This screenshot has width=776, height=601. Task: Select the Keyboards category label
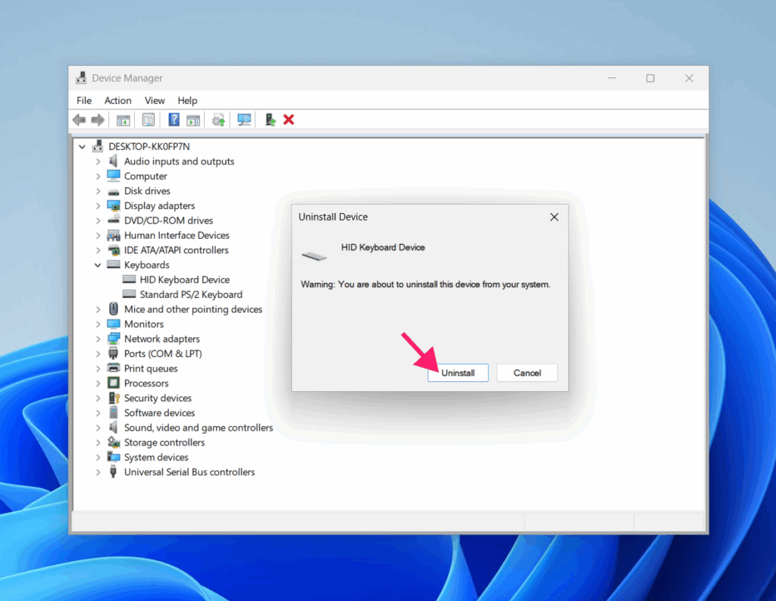point(146,265)
